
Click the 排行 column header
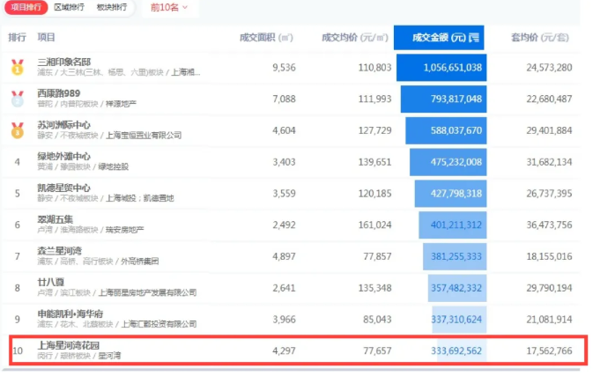pos(17,37)
